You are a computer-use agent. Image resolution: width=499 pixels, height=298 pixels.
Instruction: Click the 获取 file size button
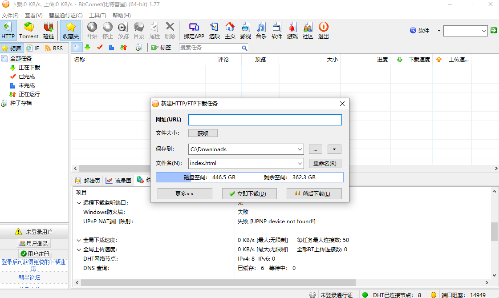pos(203,133)
